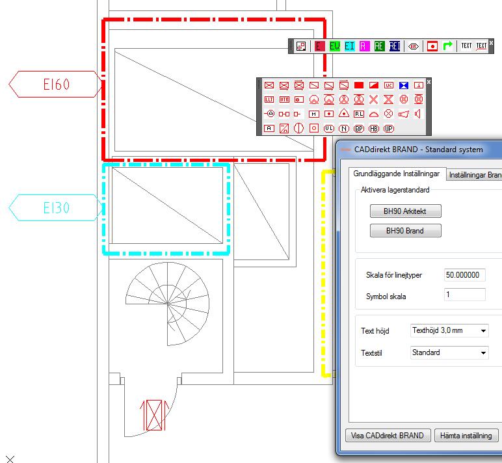The image size is (502, 463).
Task: Insert the oval BP symbol
Action: [358, 129]
